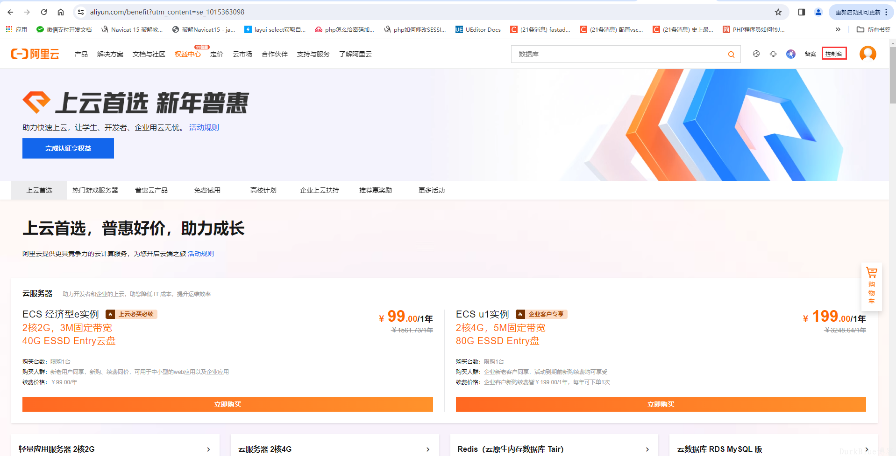The height and width of the screenshot is (456, 896).
Task: Open the 所有书签 folder
Action: coord(874,29)
